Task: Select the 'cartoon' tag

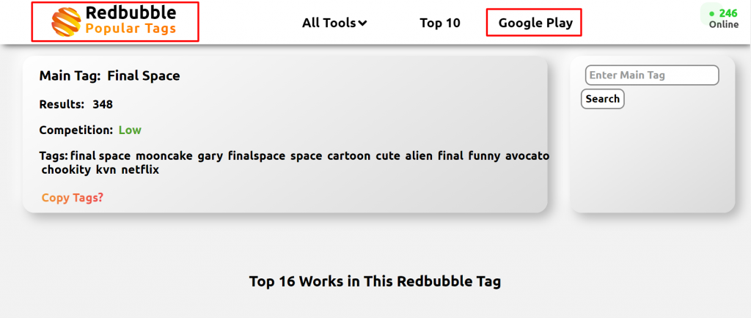Action: 348,156
